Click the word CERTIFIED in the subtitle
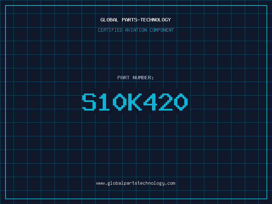Image resolution: width=272 pixels, height=204 pixels. tap(110, 30)
